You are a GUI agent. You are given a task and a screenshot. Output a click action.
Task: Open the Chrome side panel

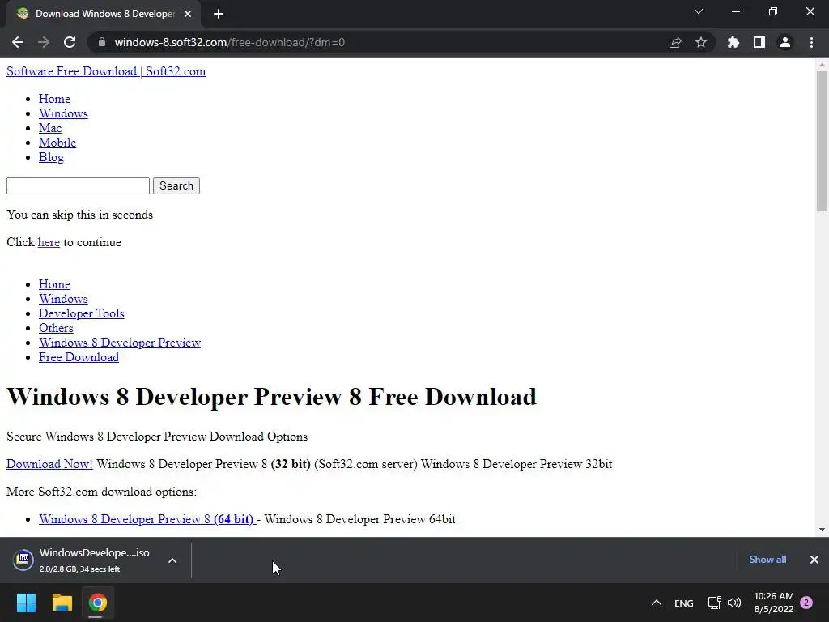pyautogui.click(x=759, y=42)
